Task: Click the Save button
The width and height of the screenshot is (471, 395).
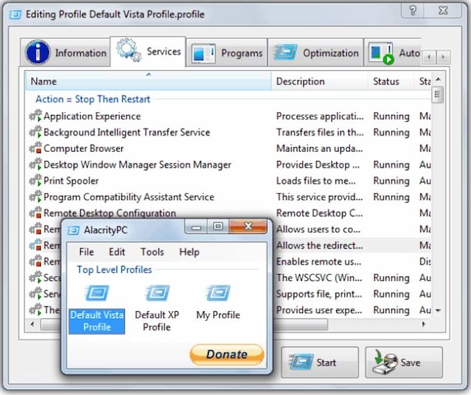Action: pyautogui.click(x=403, y=363)
